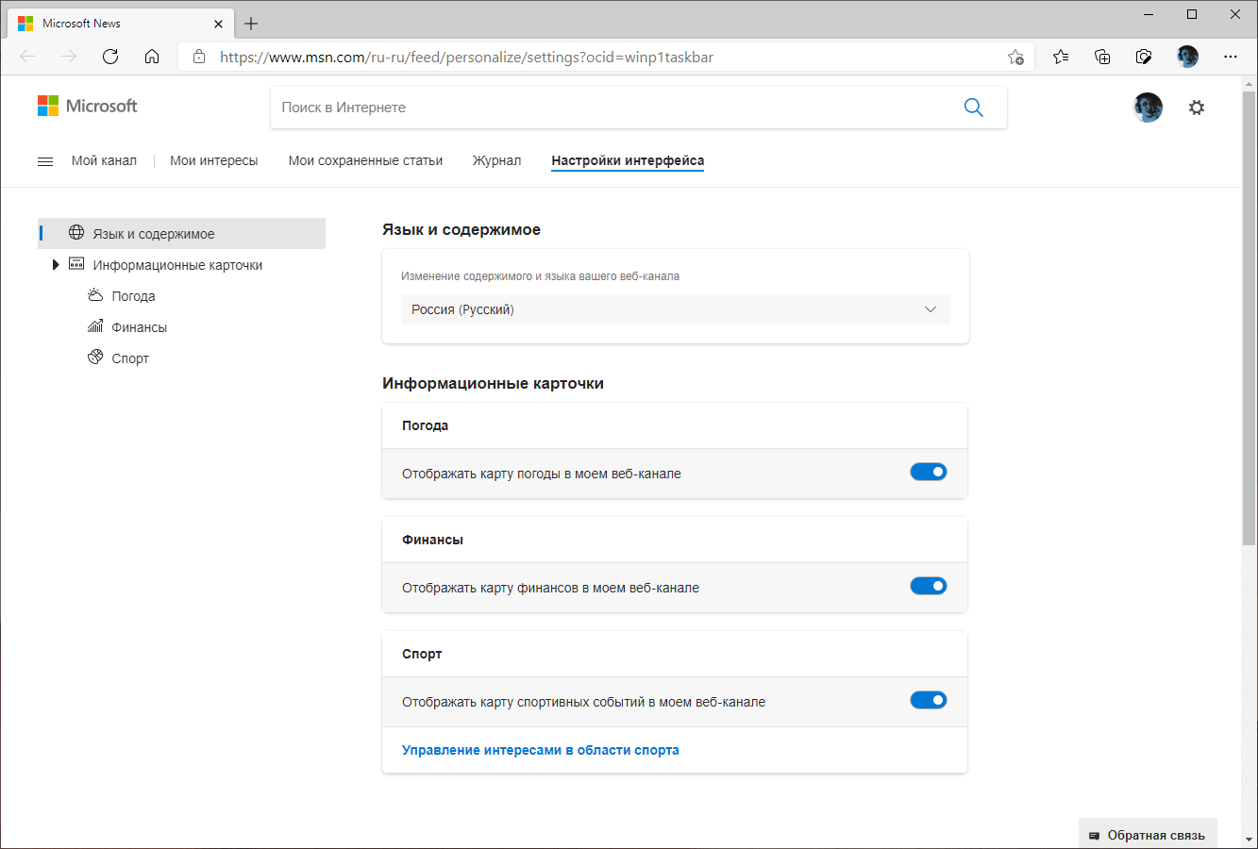Viewport: 1258px width, 849px height.
Task: Refresh the page with reload icon
Action: pos(110,57)
